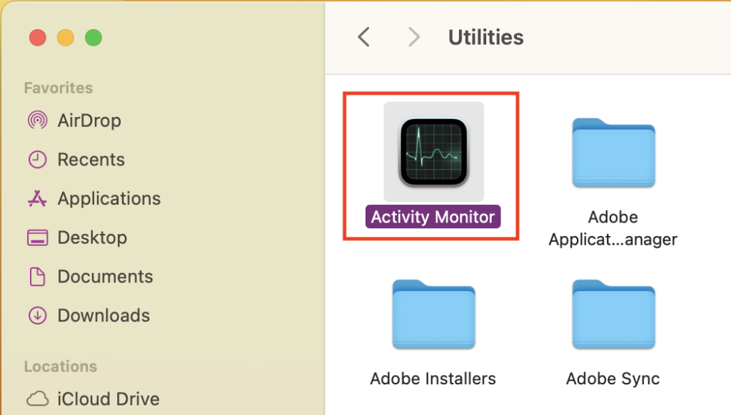
Task: Click the Activity Monitor name label
Action: point(433,217)
